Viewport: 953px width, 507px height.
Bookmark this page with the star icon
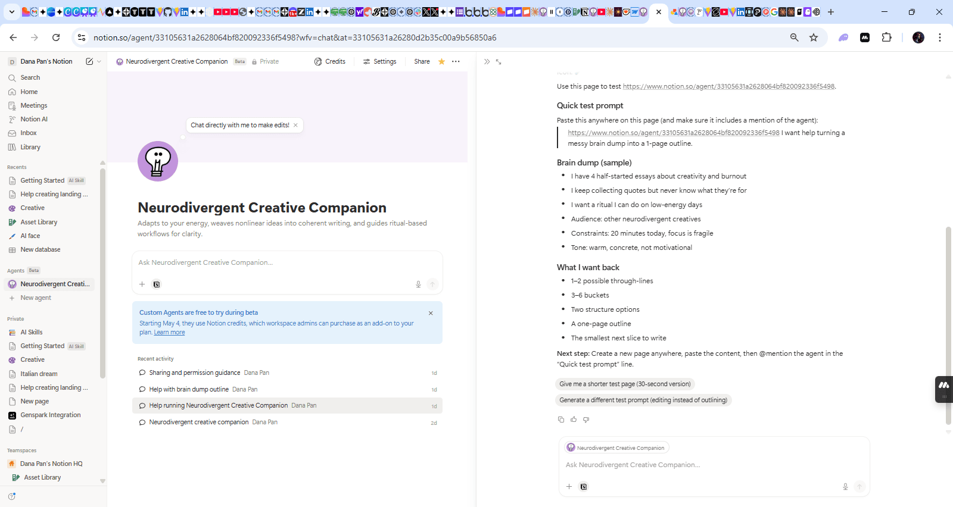point(814,37)
